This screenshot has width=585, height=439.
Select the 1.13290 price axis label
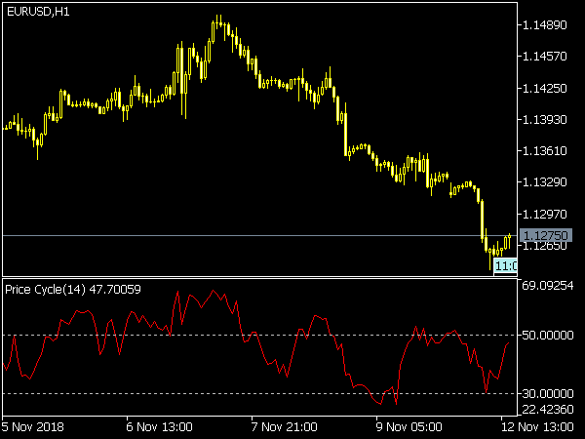(x=545, y=182)
